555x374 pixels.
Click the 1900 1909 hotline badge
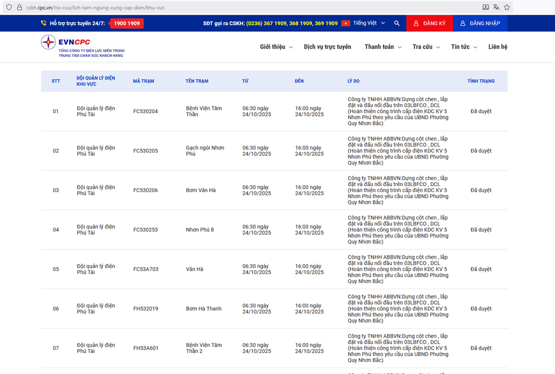point(127,23)
